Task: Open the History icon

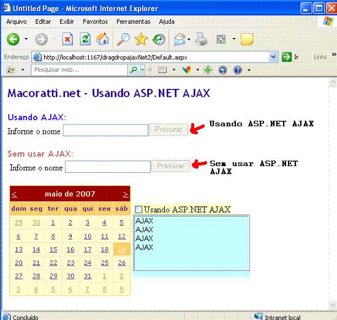Action: [159, 40]
